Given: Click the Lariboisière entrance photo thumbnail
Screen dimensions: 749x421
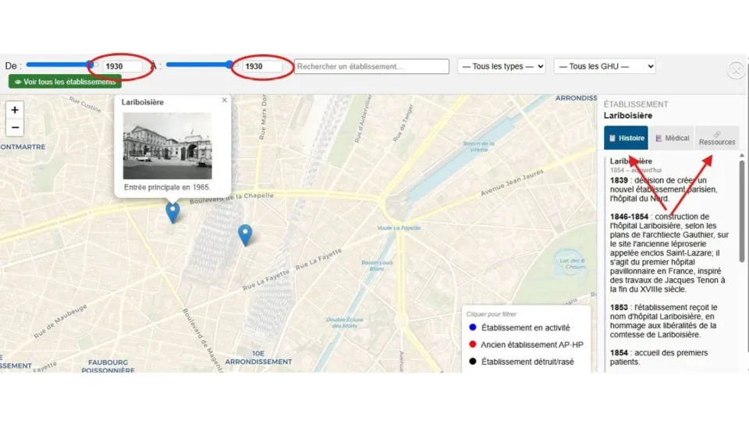Looking at the screenshot, I should [167, 146].
